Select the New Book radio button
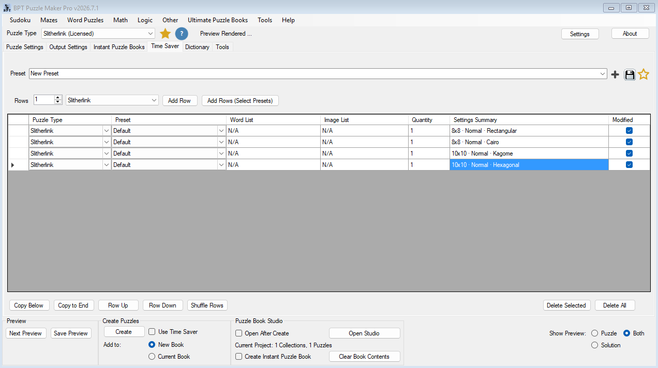The width and height of the screenshot is (658, 368). [152, 345]
